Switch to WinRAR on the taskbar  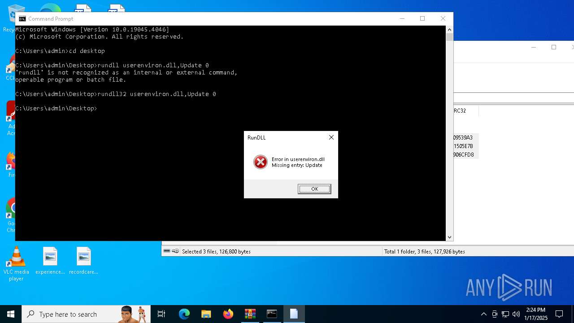click(250, 314)
